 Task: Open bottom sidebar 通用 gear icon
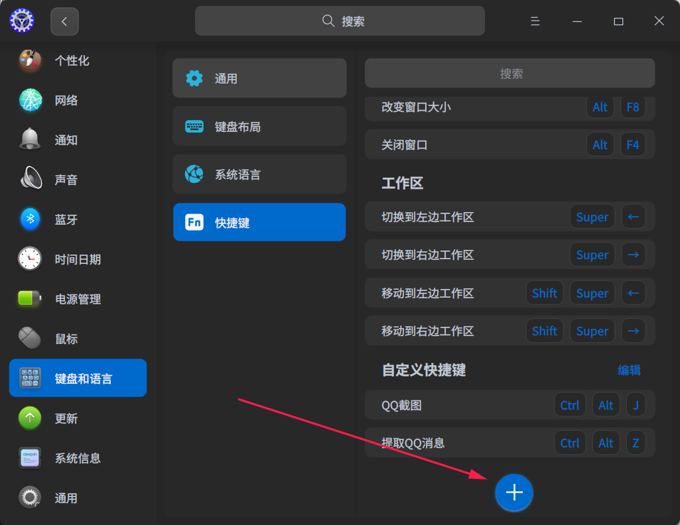[30, 497]
